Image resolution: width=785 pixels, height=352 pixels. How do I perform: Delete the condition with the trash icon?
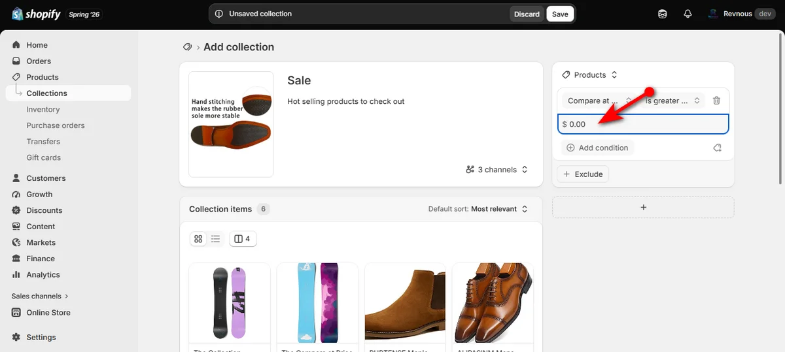coord(716,101)
